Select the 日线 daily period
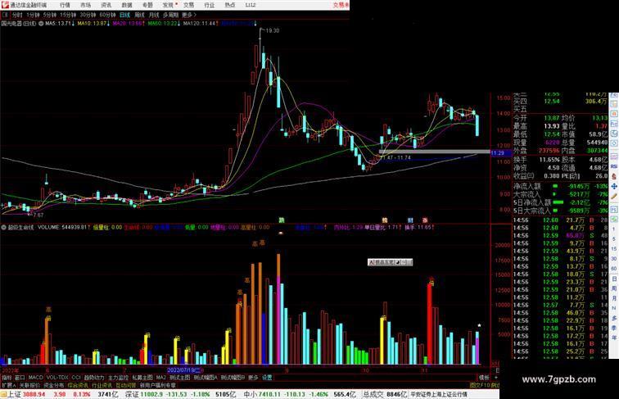The image size is (619, 399). [x=124, y=15]
